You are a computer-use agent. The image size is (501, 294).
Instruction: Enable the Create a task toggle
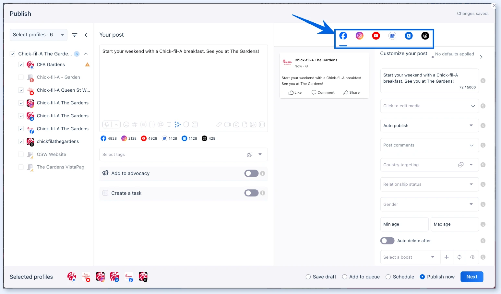click(251, 193)
